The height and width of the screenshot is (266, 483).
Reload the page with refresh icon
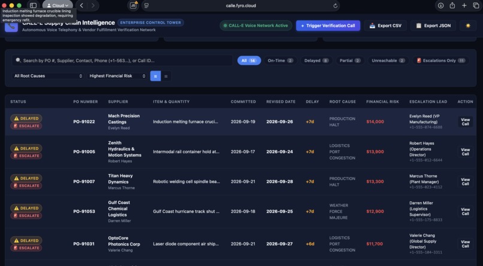[x=335, y=5]
